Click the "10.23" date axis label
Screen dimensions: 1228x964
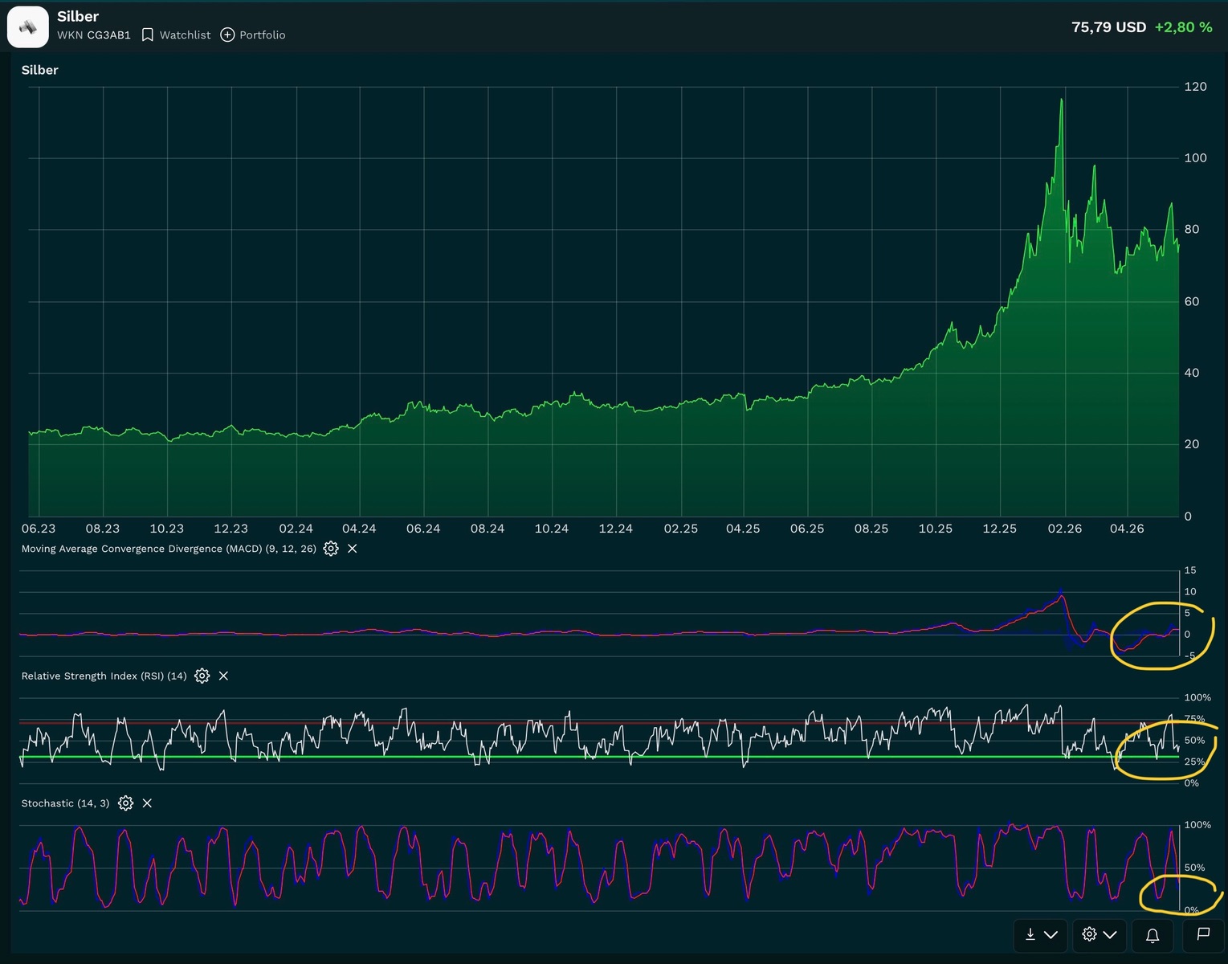tap(167, 529)
